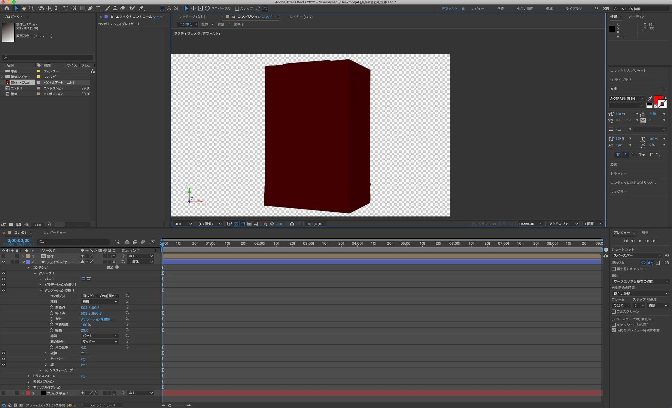The height and width of the screenshot is (408, 672).
Task: Hide シェイプレイヤー 1 layer visibility eye
Action: pos(4,262)
